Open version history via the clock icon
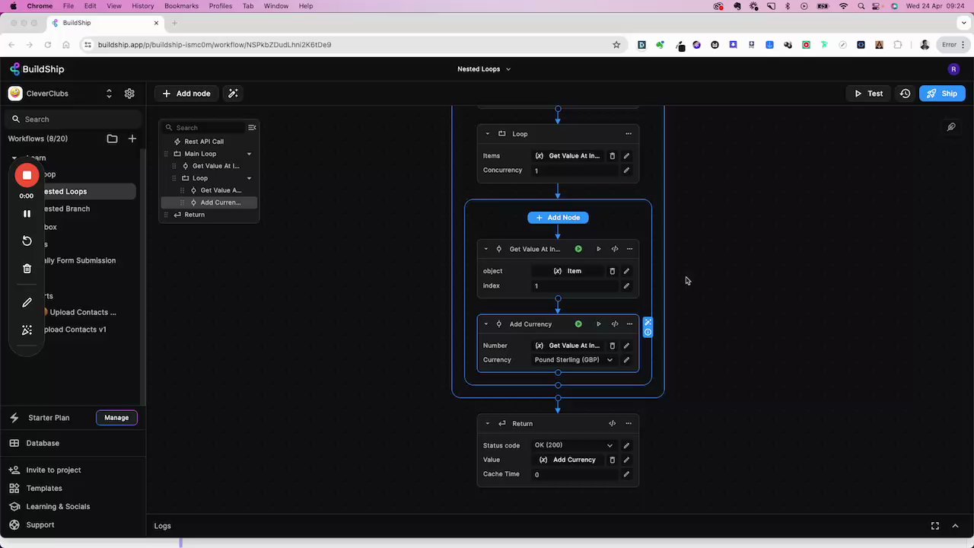Image resolution: width=974 pixels, height=548 pixels. (905, 93)
